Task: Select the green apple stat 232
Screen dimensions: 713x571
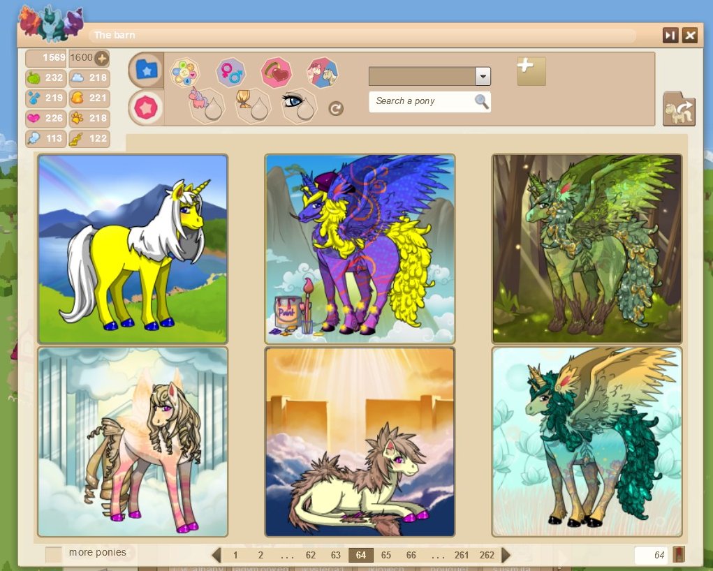Action: pyautogui.click(x=45, y=77)
